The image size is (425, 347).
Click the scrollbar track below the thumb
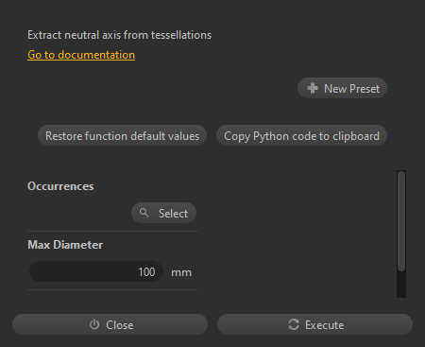[x=401, y=285]
